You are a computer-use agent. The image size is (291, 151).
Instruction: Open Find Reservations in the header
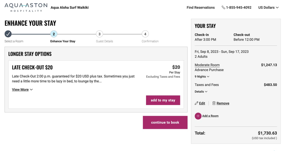[x=200, y=7]
